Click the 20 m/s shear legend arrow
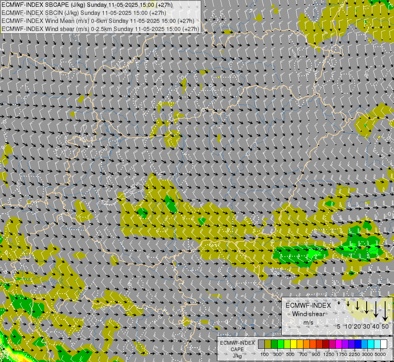The image size is (394, 362). click(357, 306)
